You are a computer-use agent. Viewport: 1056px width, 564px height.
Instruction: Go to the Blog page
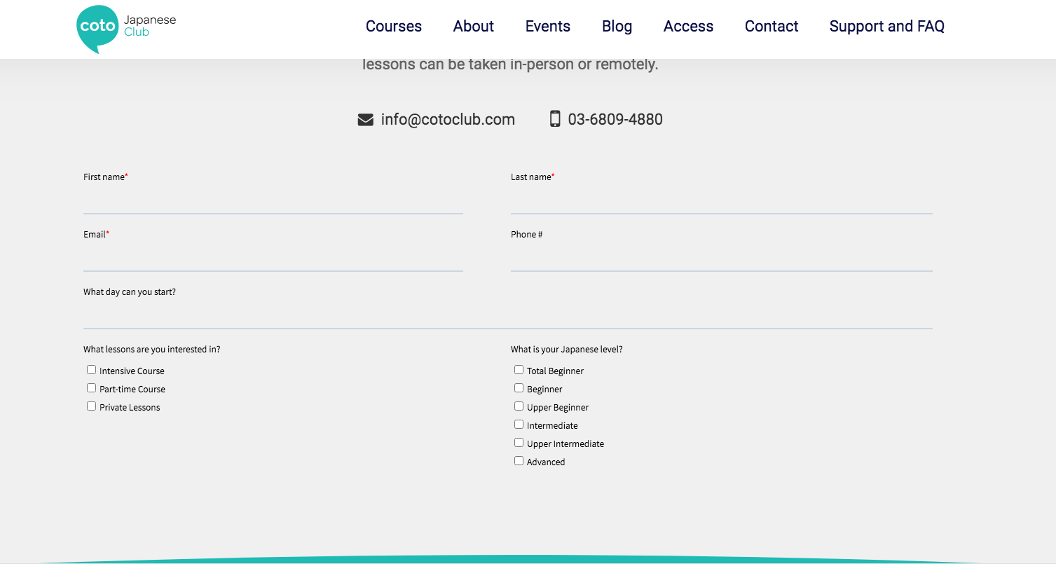pos(617,26)
